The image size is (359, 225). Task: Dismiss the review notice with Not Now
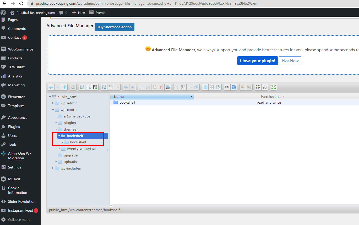coord(290,61)
